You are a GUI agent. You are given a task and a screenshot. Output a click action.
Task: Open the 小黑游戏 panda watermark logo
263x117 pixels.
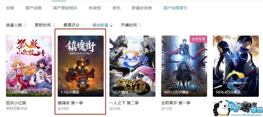[x=238, y=108]
